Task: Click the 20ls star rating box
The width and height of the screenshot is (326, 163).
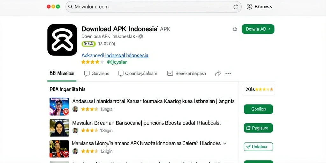Action: point(259,89)
